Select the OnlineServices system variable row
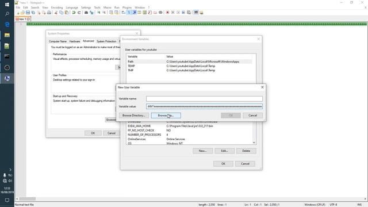368x207 pixels. (x=189, y=139)
